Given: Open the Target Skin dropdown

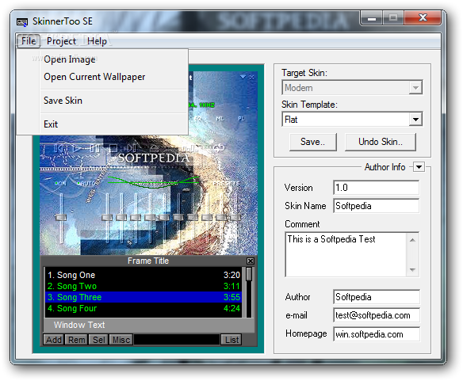Looking at the screenshot, I should [415, 88].
